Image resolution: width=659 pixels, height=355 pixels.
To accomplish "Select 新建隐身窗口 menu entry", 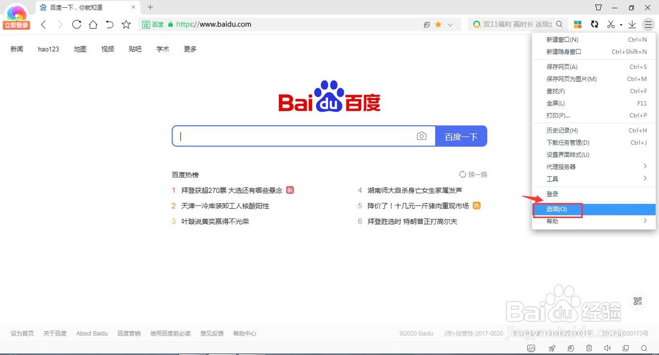I will click(x=594, y=52).
